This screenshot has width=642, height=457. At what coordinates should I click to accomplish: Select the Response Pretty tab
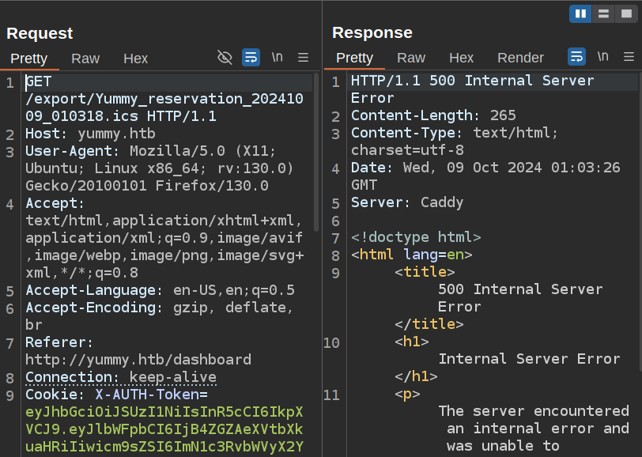354,58
